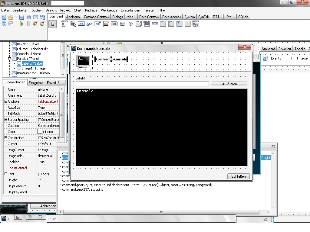This screenshot has width=310, height=232.
Task: Click the Save All icon
Action: pyautogui.click(x=29, y=17)
